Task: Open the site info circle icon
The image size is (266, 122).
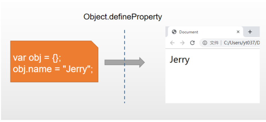Action: coord(205,43)
